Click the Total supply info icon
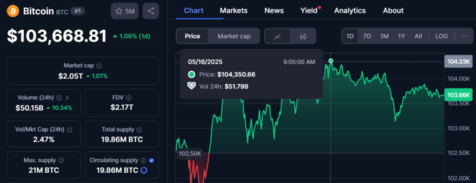Image resolution: width=476 pixels, height=183 pixels. 139,130
